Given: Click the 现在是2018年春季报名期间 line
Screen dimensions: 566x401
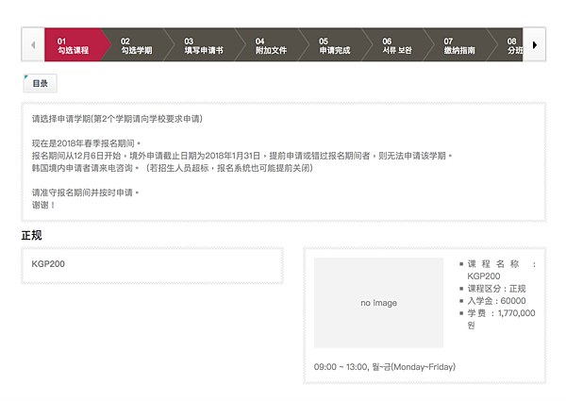Looking at the screenshot, I should (x=86, y=143).
